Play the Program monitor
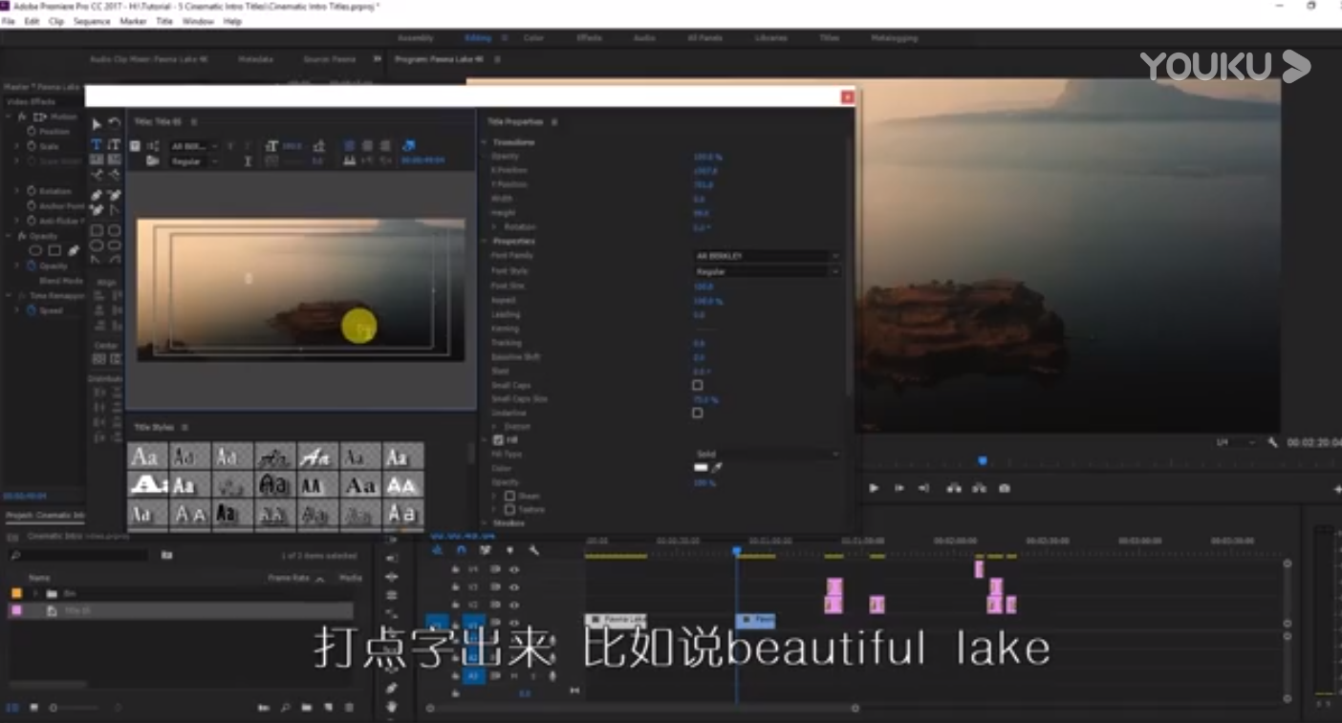The height and width of the screenshot is (723, 1342). tap(874, 488)
